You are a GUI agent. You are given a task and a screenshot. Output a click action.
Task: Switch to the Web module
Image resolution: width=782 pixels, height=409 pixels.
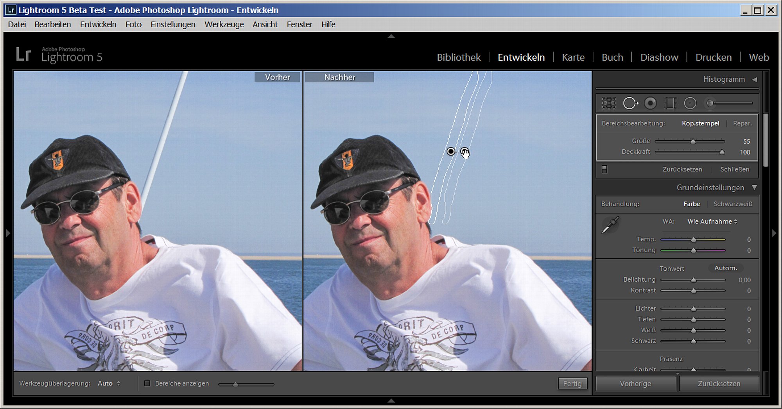759,57
